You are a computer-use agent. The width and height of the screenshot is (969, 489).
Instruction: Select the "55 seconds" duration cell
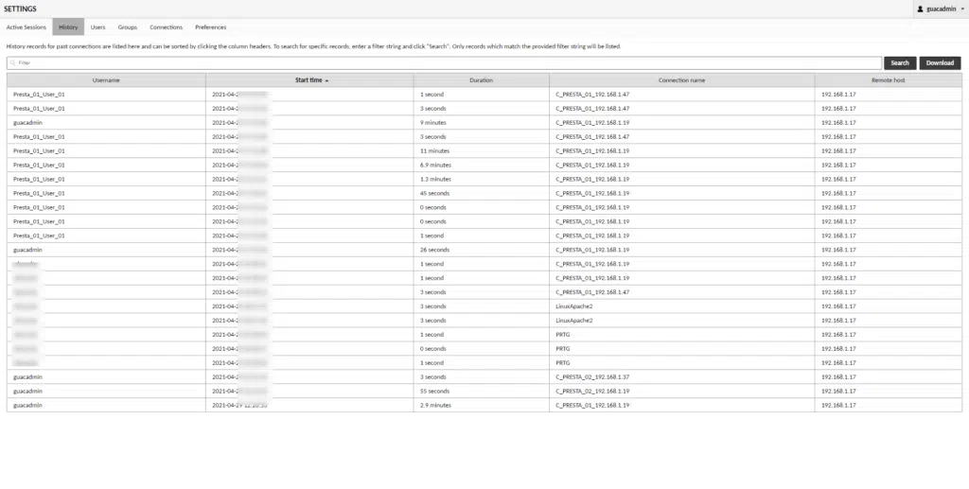pyautogui.click(x=482, y=392)
